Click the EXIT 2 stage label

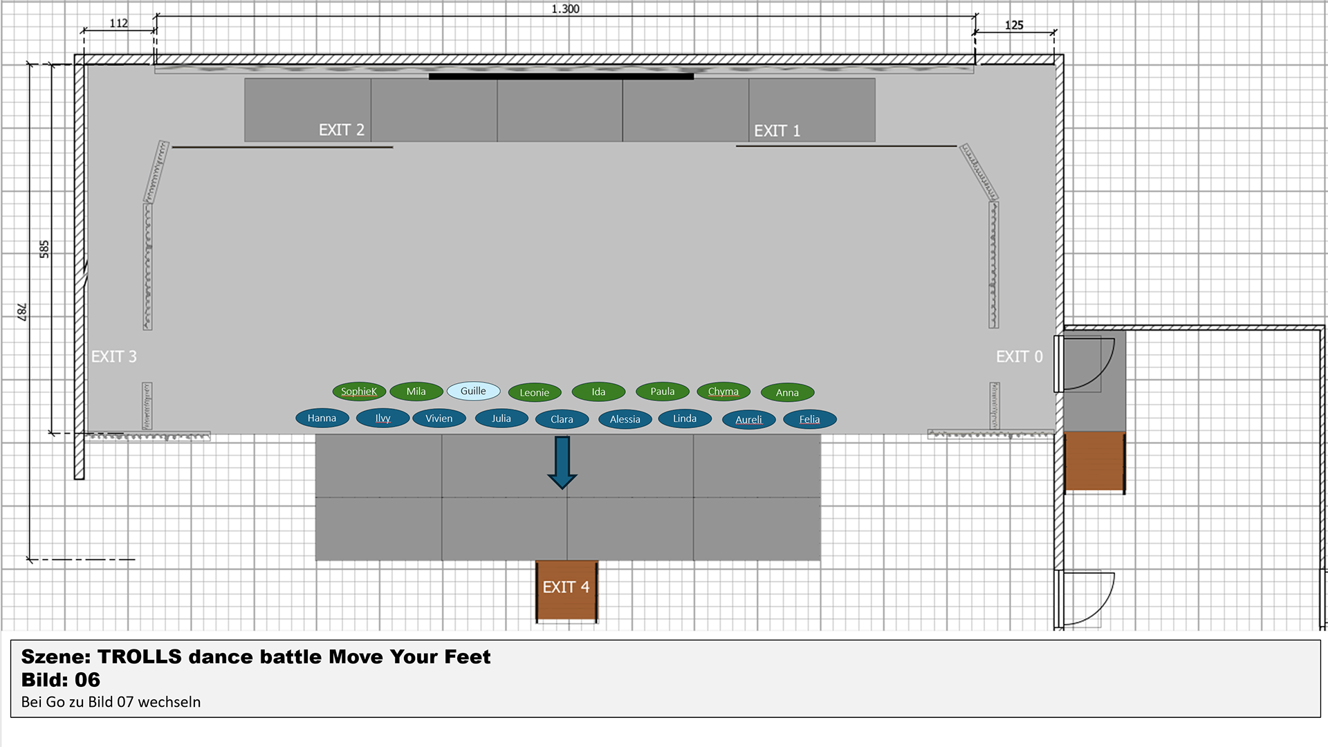341,130
